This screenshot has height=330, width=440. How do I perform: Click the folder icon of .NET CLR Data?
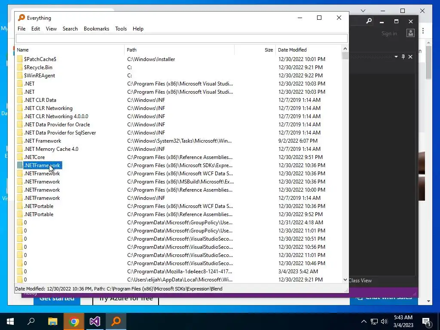click(x=20, y=100)
